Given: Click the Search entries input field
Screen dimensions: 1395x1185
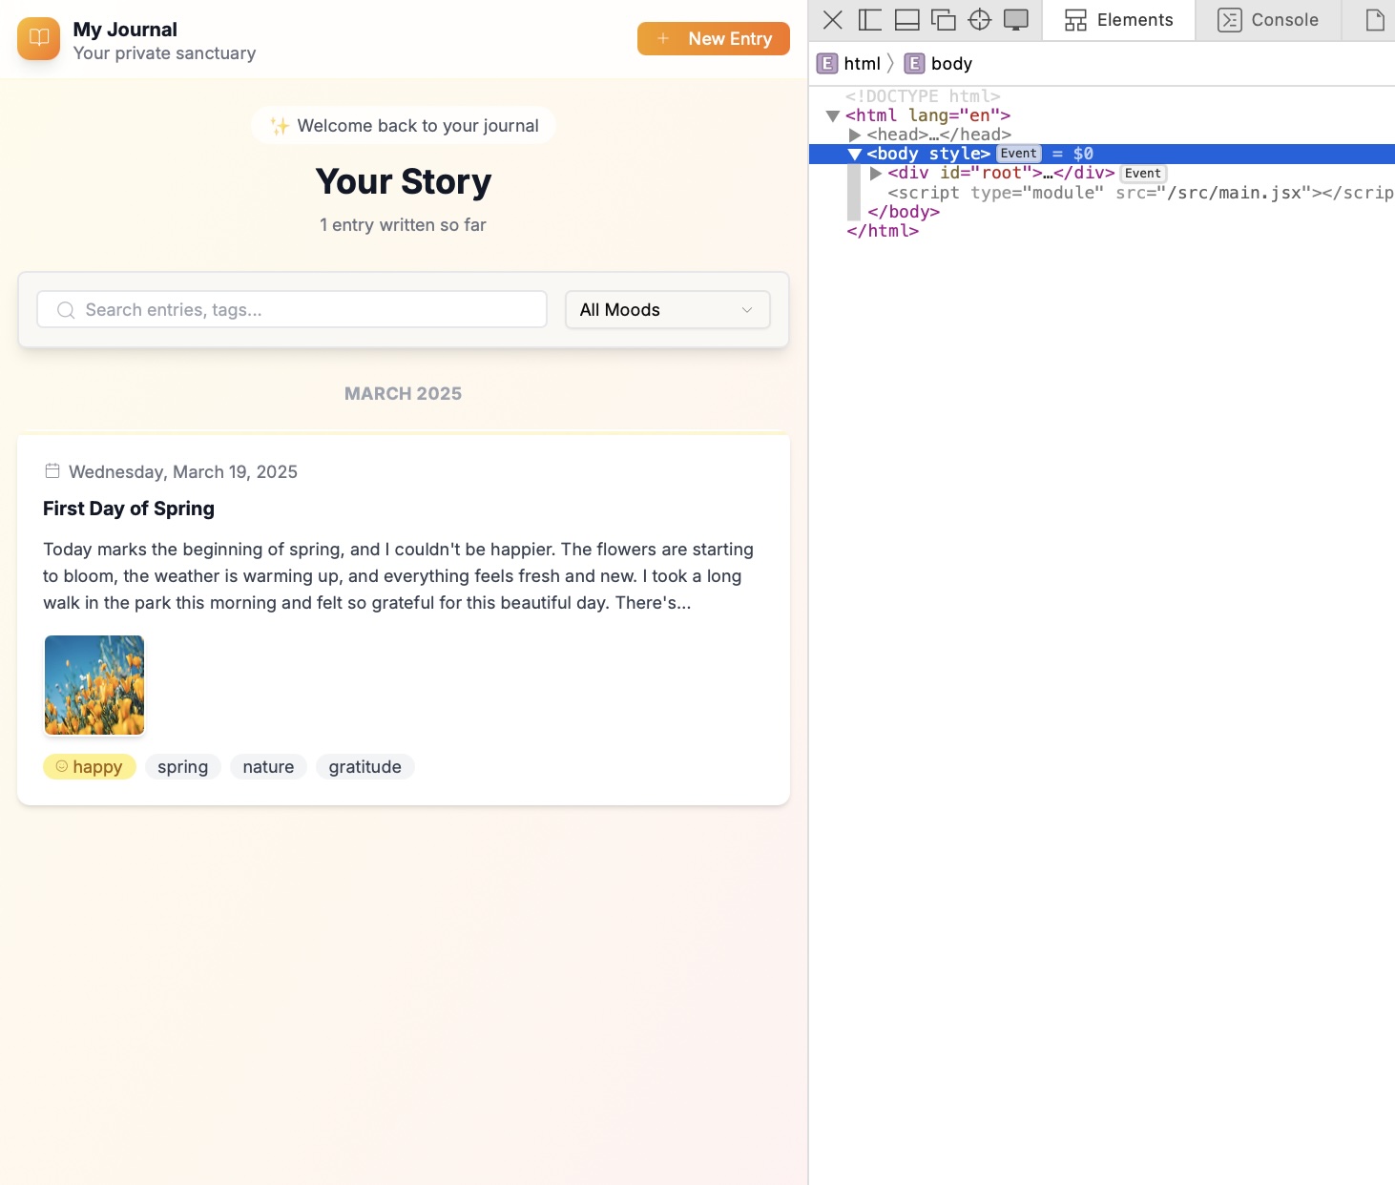Looking at the screenshot, I should [x=292, y=310].
